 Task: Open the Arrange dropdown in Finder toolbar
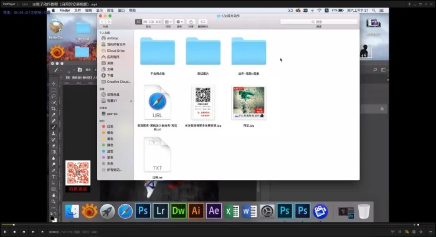[x=168, y=22]
